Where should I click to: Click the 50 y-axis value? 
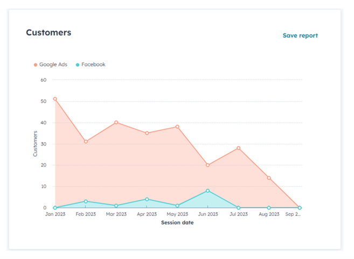[x=44, y=101]
